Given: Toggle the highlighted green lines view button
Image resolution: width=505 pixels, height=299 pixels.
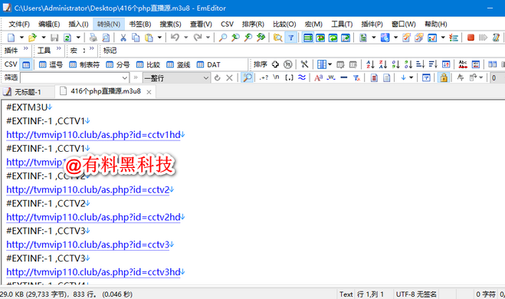Looking at the screenshot, I should (308, 38).
